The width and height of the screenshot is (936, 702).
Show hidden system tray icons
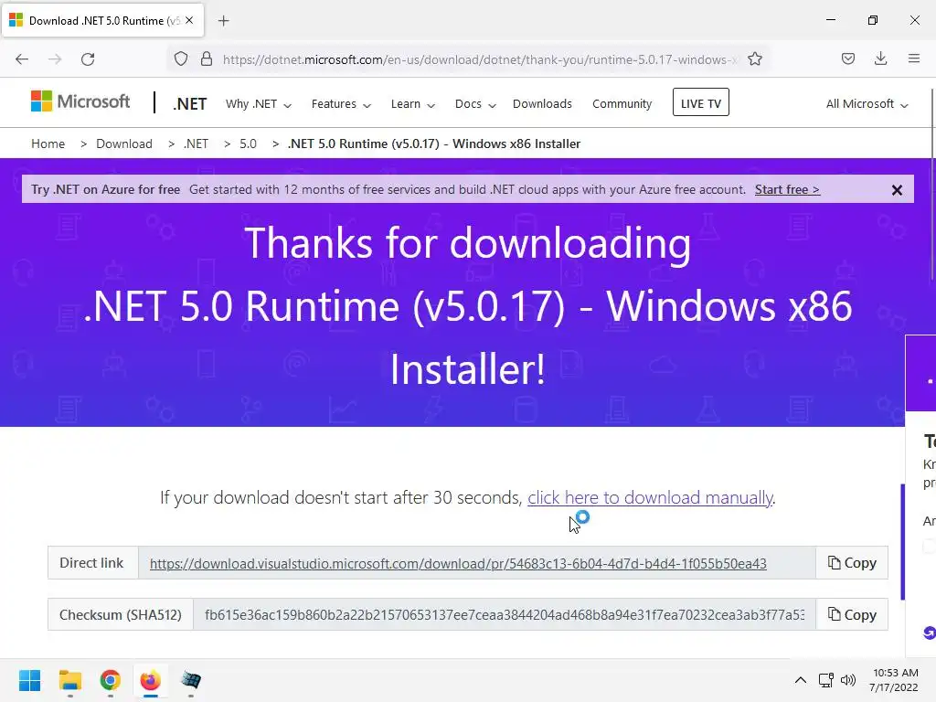(x=801, y=680)
